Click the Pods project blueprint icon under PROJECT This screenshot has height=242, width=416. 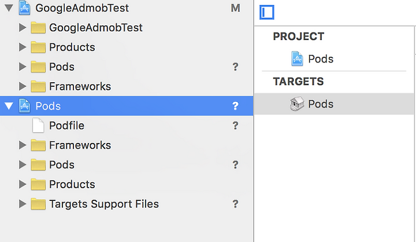(x=297, y=58)
